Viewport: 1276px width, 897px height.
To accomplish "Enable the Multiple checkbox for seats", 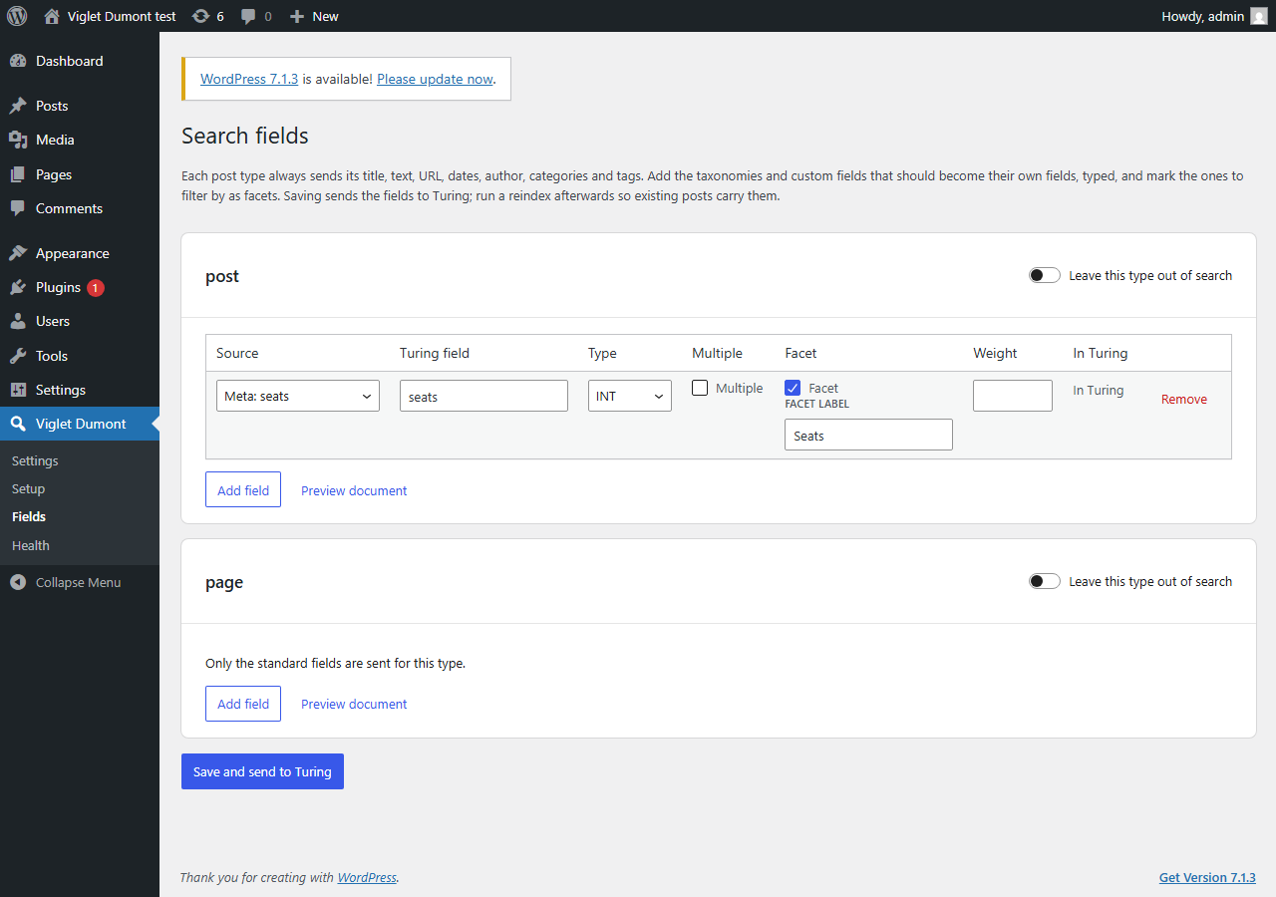I will tap(700, 388).
